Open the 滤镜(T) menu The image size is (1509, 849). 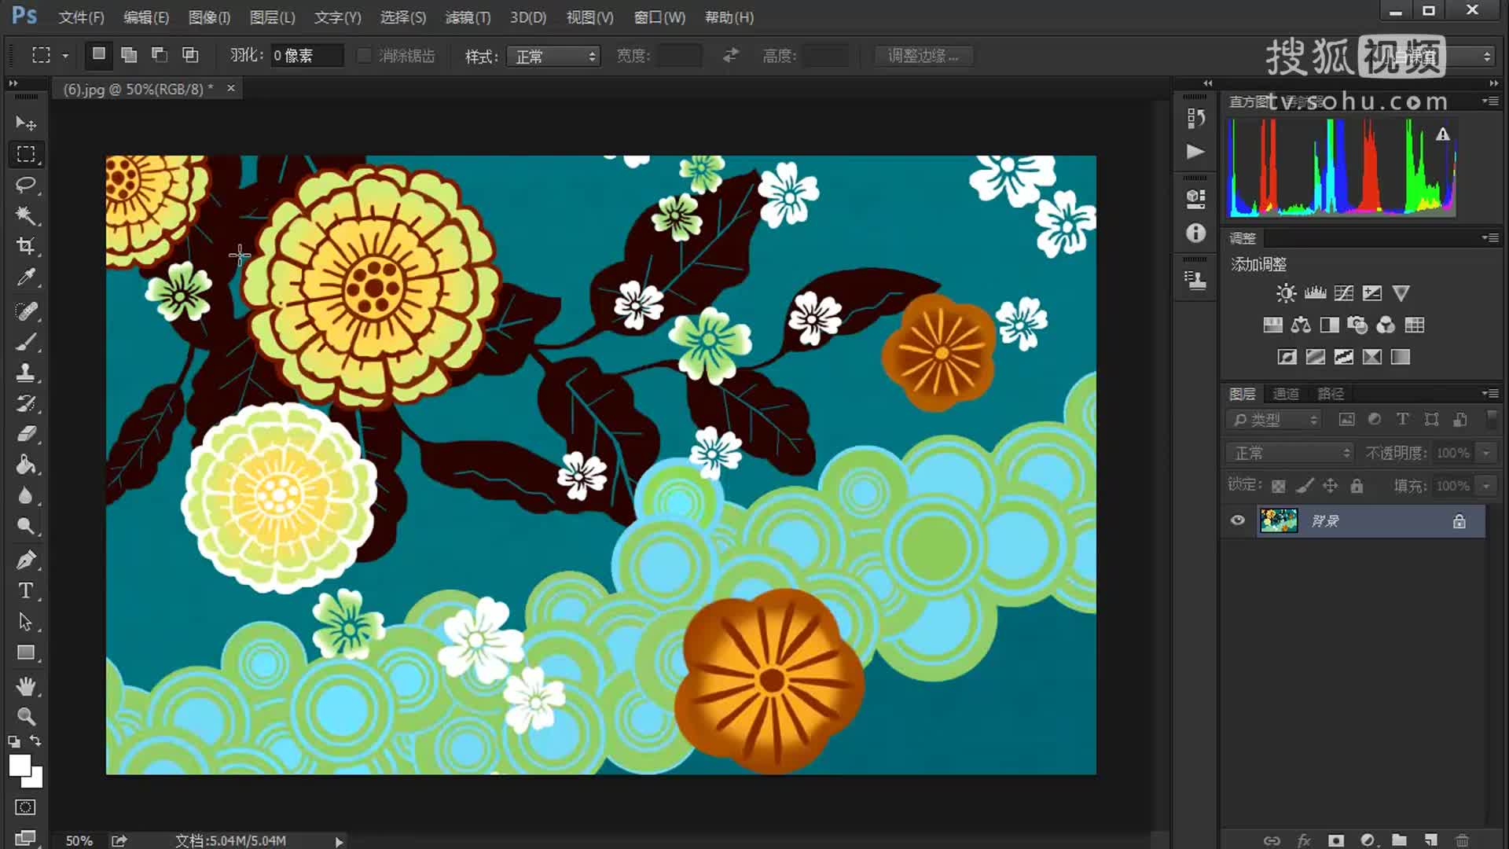point(468,17)
